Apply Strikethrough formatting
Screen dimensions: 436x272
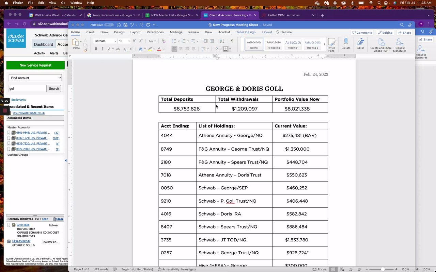click(x=118, y=49)
